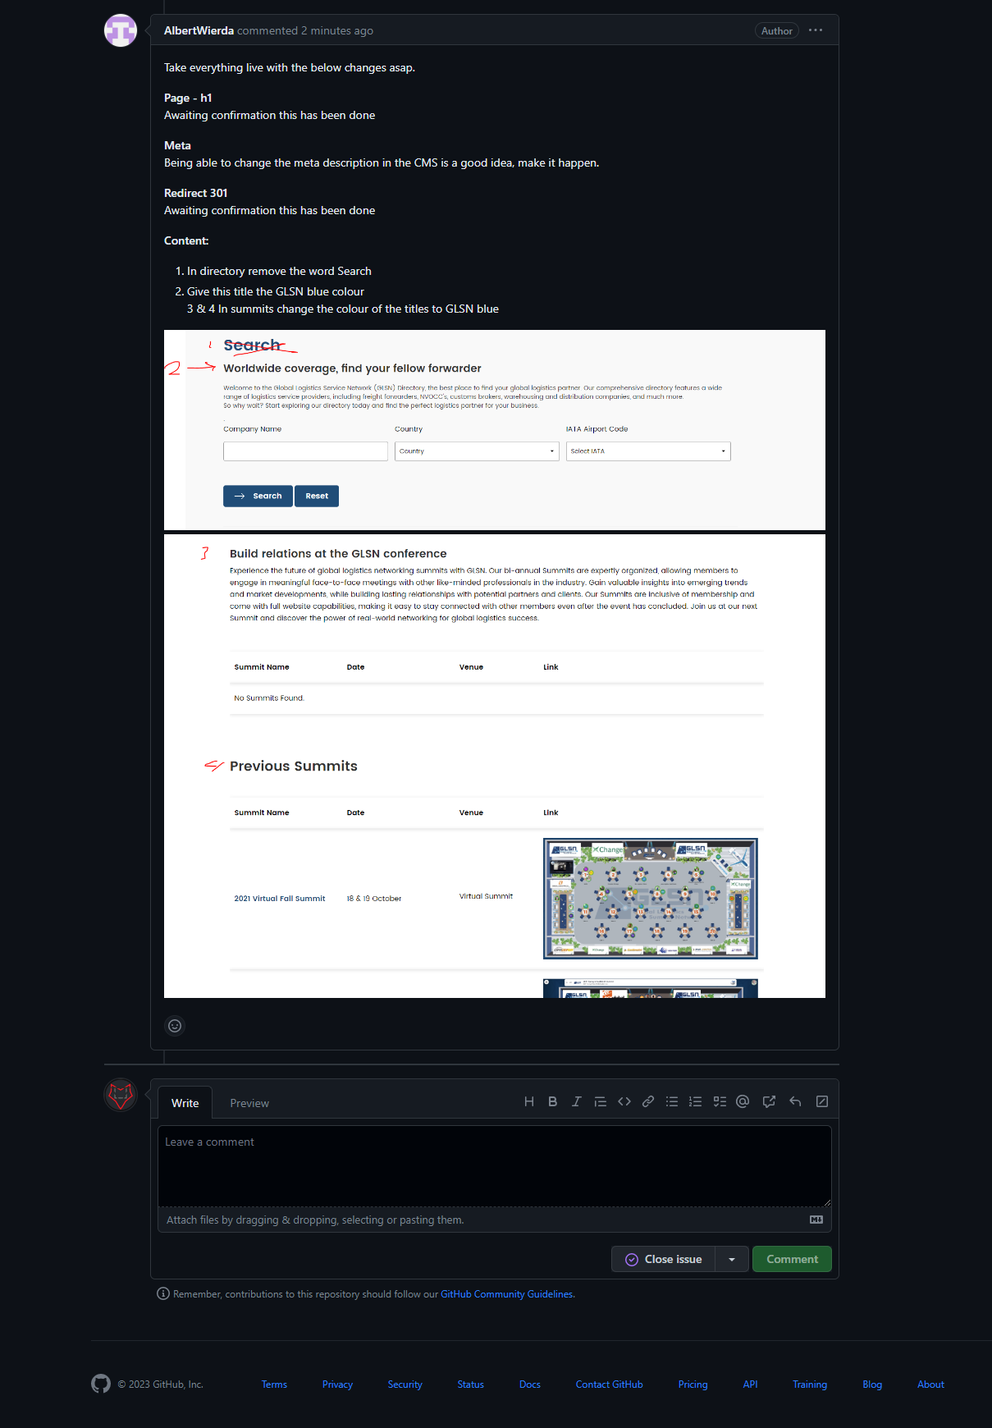Apply italic formatting in comment editor
The width and height of the screenshot is (992, 1428).
[x=576, y=1101]
